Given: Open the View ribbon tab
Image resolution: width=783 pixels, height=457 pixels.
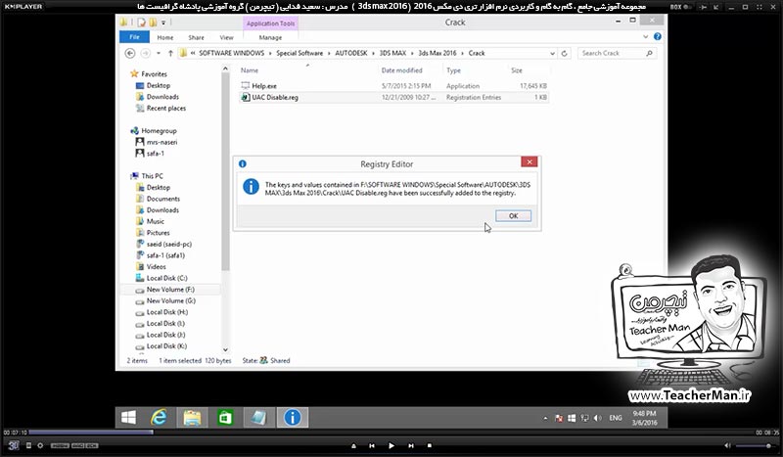Looking at the screenshot, I should pyautogui.click(x=226, y=37).
